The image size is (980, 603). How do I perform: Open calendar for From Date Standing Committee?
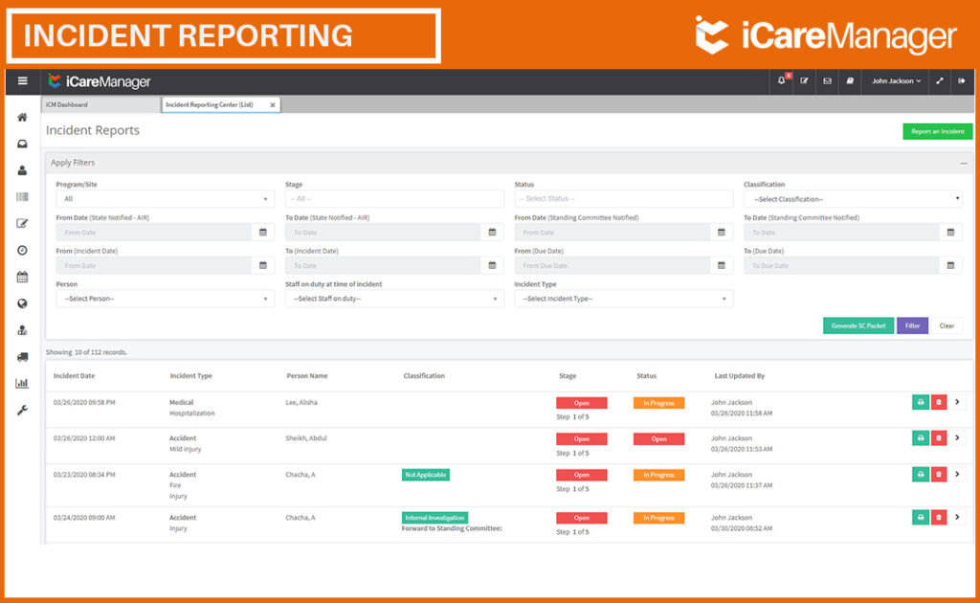(722, 232)
